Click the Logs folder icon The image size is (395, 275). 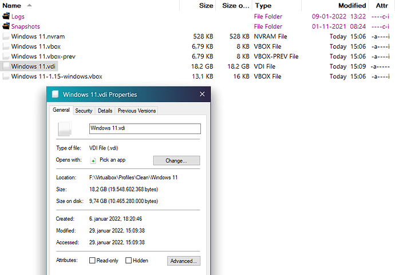tap(6, 16)
